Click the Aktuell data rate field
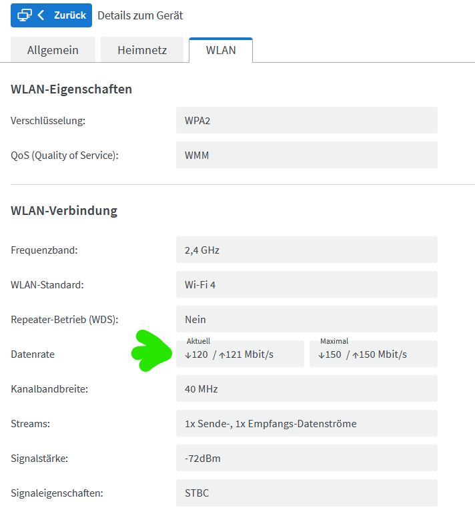The width and height of the screenshot is (475, 520). tap(240, 354)
